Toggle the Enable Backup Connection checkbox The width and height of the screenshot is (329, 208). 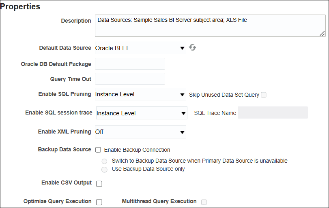pyautogui.click(x=98, y=150)
